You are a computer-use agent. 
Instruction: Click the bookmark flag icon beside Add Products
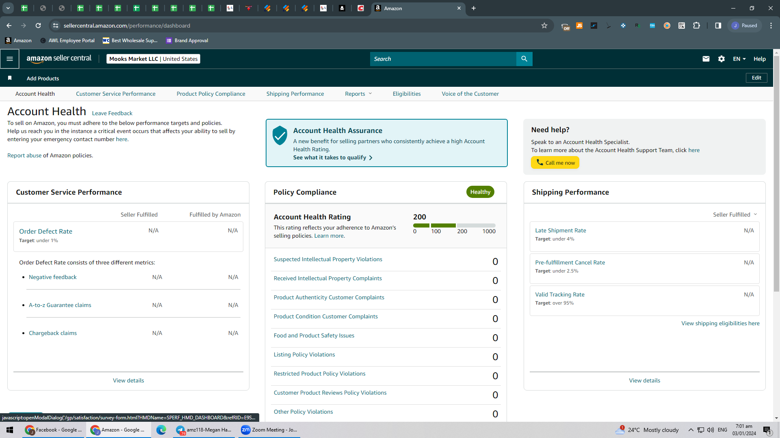pyautogui.click(x=10, y=78)
